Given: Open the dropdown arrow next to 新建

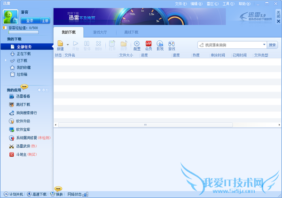Looking at the screenshot, I should [x=68, y=45].
